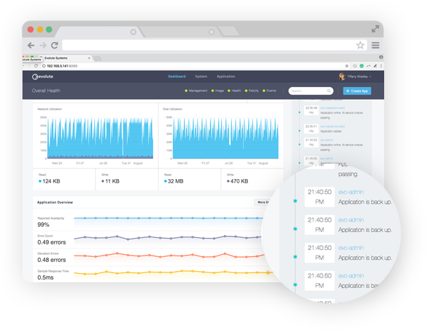Toggle the Image health filter
Image resolution: width=427 pixels, height=330 pixels.
pyautogui.click(x=218, y=91)
